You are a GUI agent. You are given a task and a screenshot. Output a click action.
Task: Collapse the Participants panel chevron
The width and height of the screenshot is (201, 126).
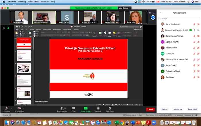(x=161, y=13)
